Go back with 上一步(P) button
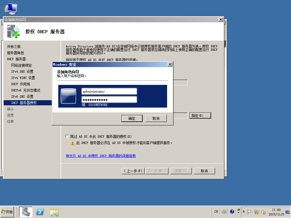The width and height of the screenshot is (291, 218). pyautogui.click(x=133, y=171)
